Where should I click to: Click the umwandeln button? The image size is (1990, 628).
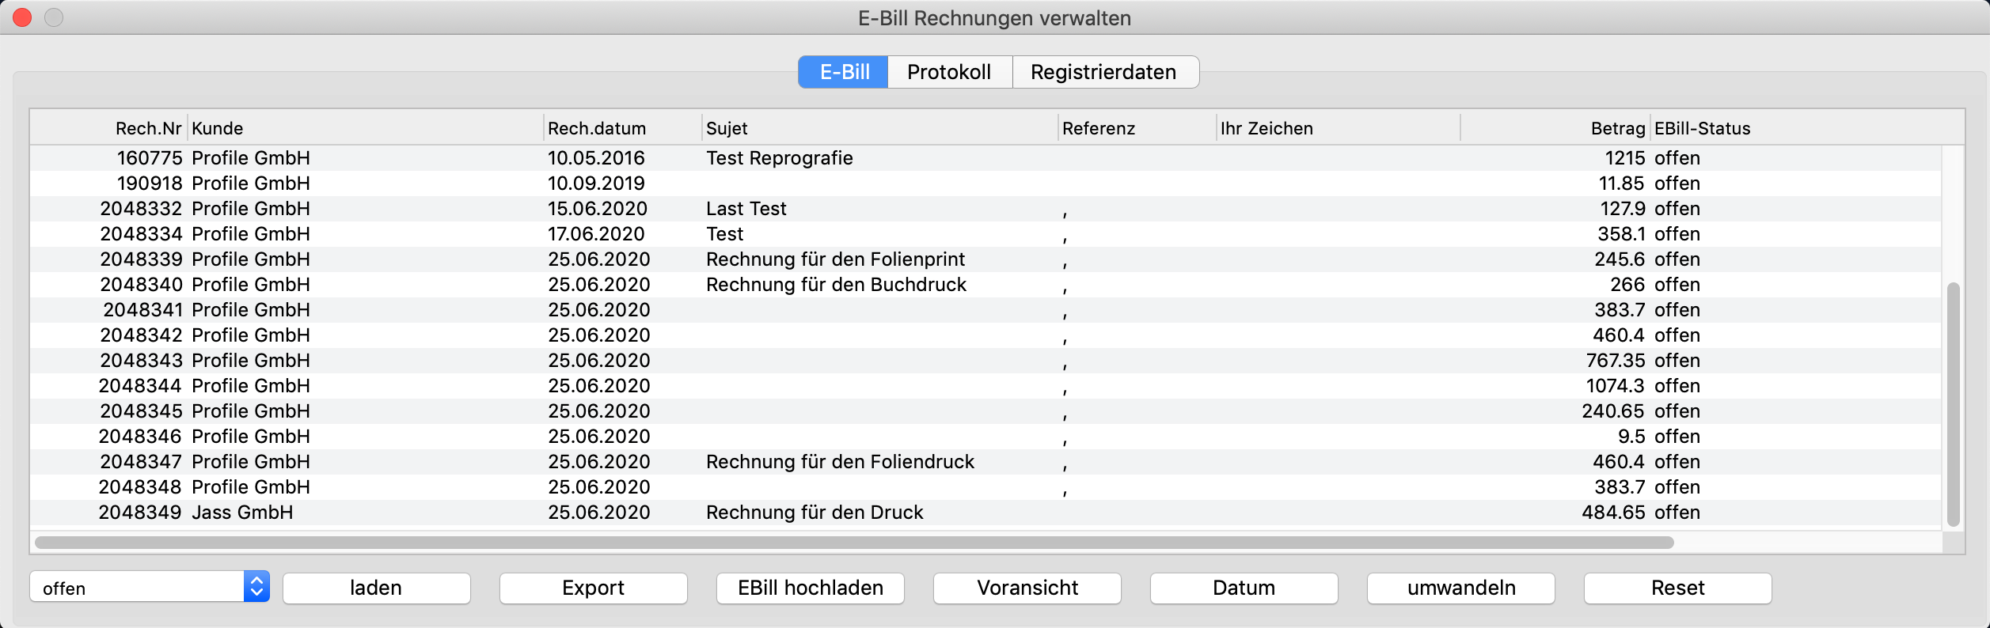(1460, 588)
